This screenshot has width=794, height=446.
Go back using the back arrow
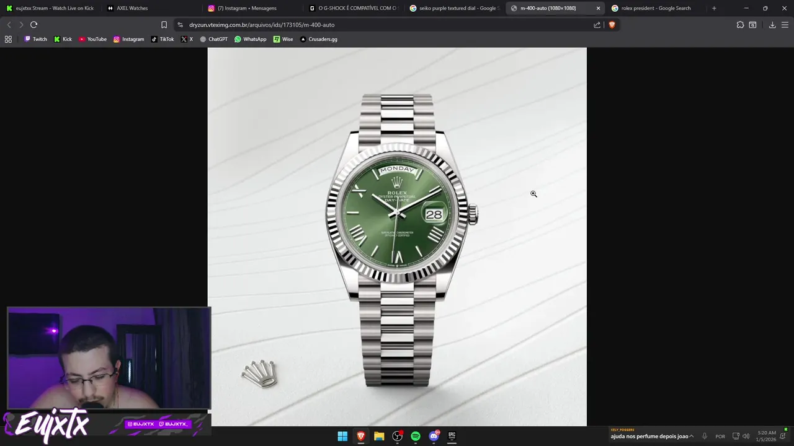(9, 25)
